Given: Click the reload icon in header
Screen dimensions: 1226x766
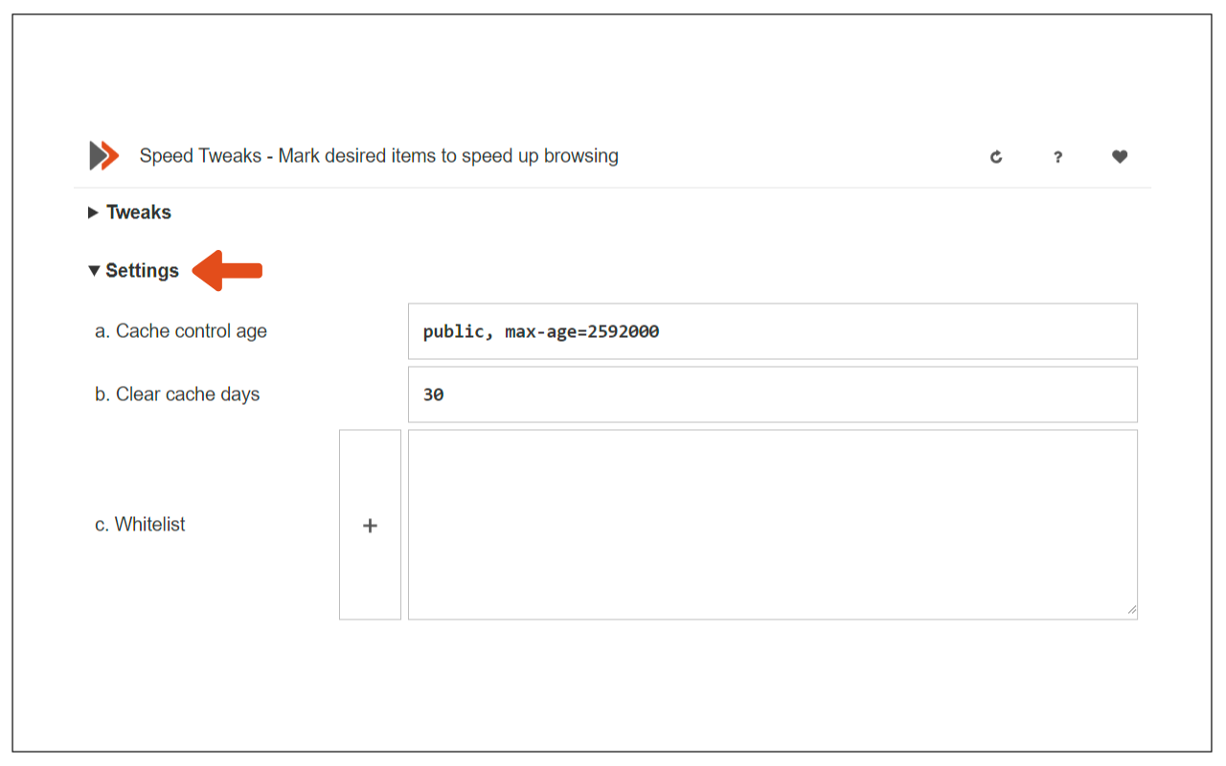Looking at the screenshot, I should coord(996,157).
